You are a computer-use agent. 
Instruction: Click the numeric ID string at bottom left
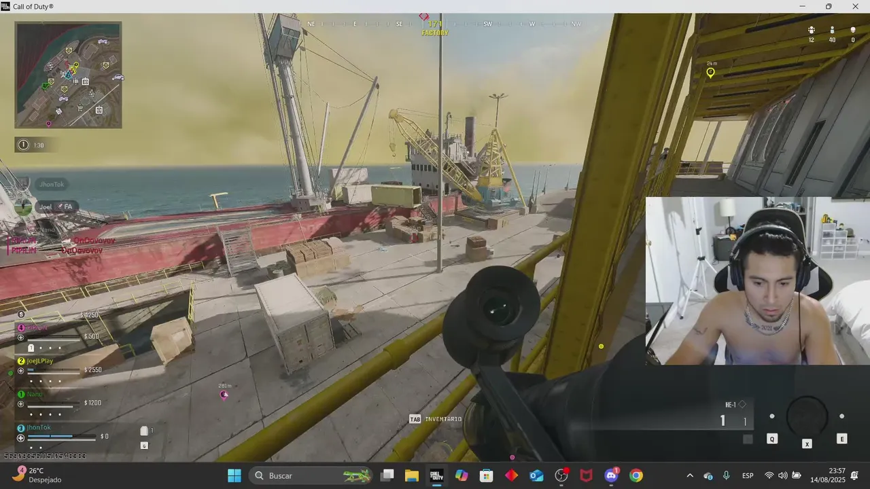[45, 456]
